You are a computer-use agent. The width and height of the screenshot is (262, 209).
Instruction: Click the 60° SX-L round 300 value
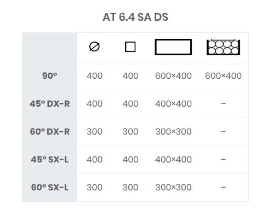click(94, 188)
